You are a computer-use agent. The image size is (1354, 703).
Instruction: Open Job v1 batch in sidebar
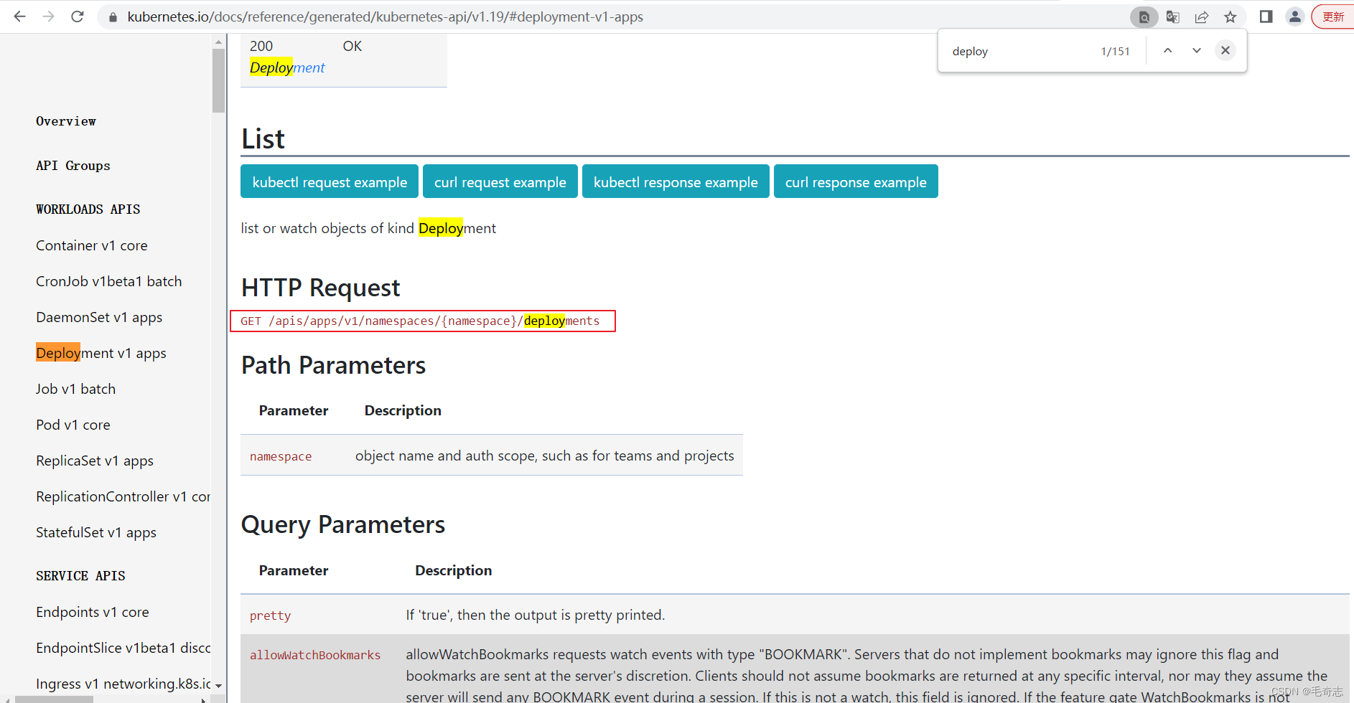[x=75, y=389]
